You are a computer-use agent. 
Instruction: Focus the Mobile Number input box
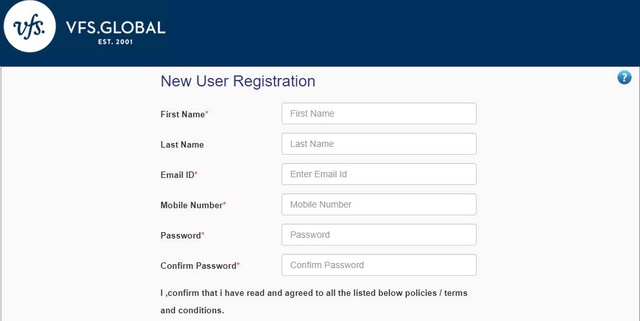click(379, 204)
